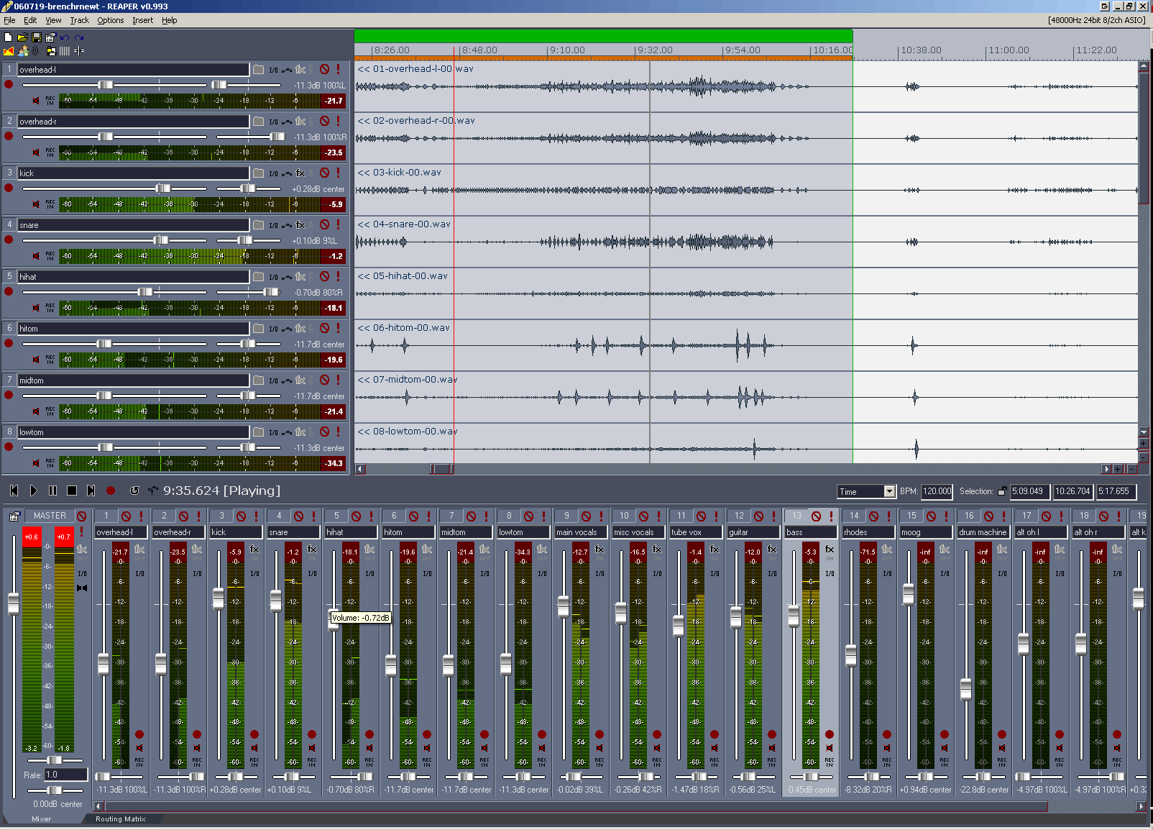Open the folder icon on overhead-l track
Viewport: 1153px width, 830px height.
(x=258, y=70)
